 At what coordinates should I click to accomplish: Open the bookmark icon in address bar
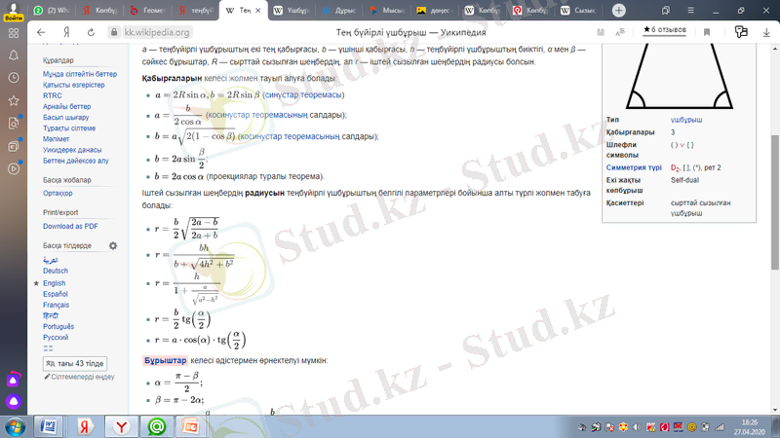pyautogui.click(x=706, y=32)
